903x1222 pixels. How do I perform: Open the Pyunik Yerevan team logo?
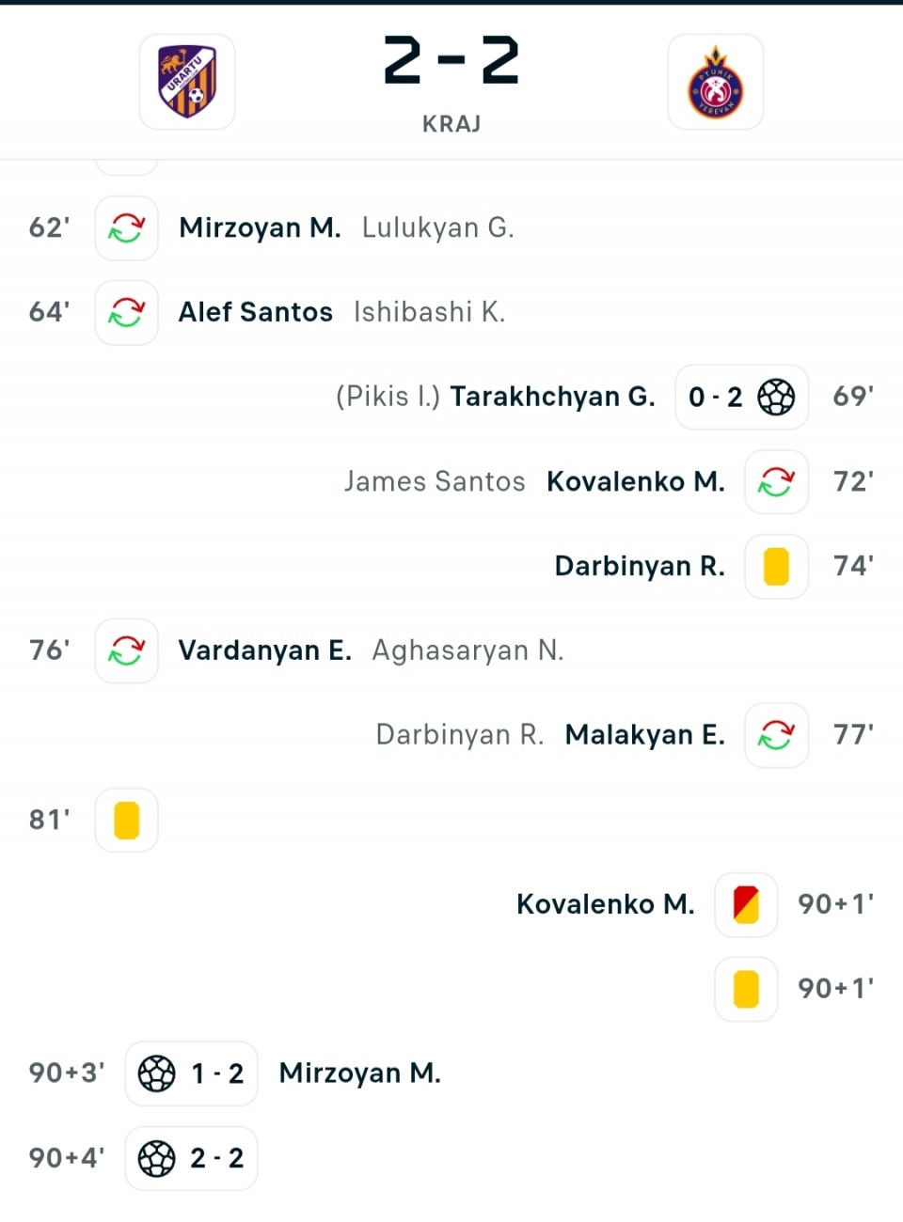point(715,82)
